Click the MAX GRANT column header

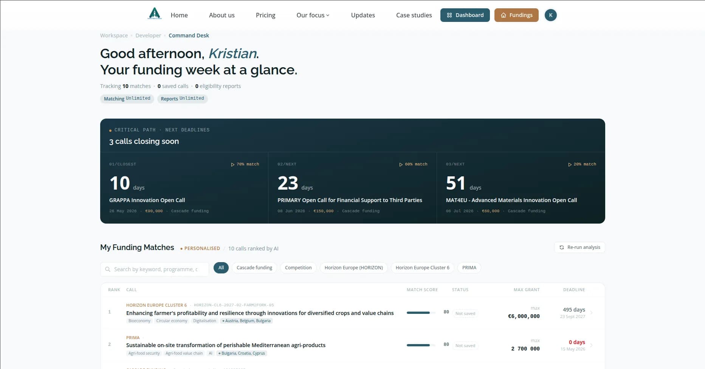pyautogui.click(x=527, y=290)
